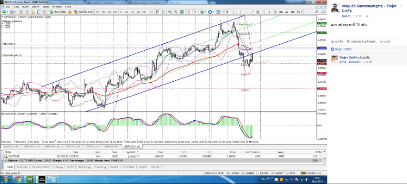
Task: Click the Facebook Like (ถูกใจ) button under post
Action: [336, 41]
